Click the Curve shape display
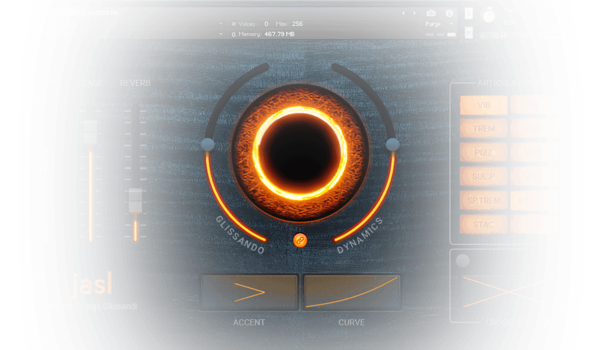 352,292
